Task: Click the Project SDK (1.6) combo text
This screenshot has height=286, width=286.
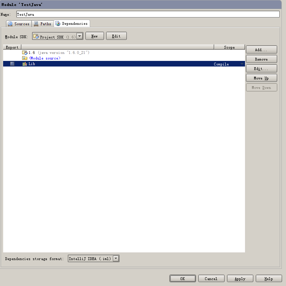Action: pos(58,37)
